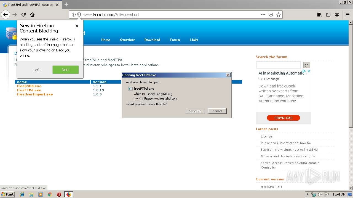Switch to Firefox taskbar button
Viewport: 353px width, 198px height.
coord(68,194)
